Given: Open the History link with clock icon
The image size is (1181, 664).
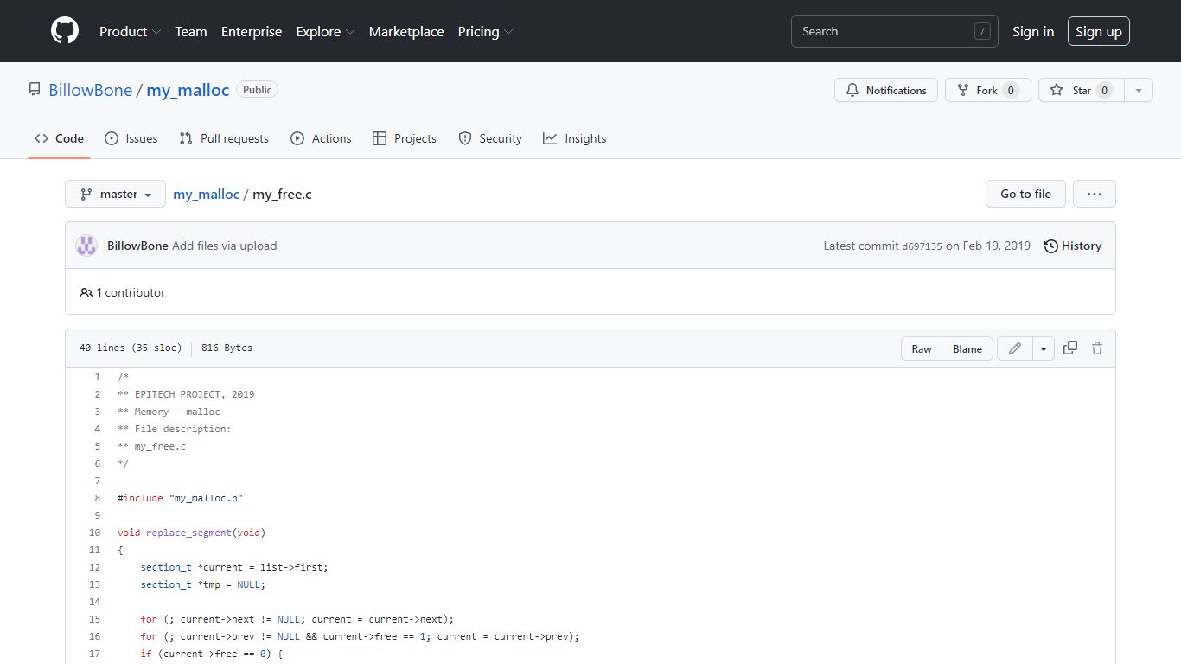Looking at the screenshot, I should pyautogui.click(x=1072, y=246).
